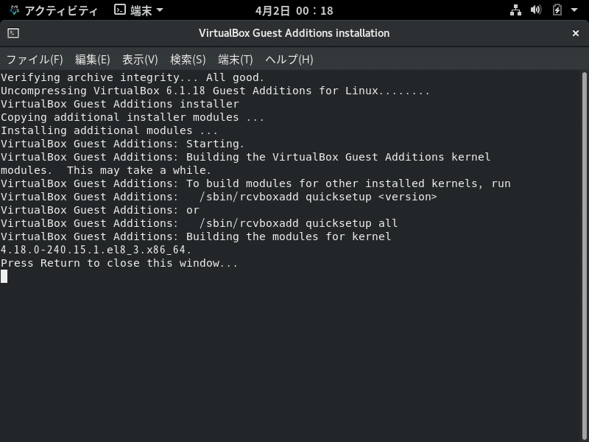Open the 編集(E) menu
The image size is (589, 442).
point(92,60)
